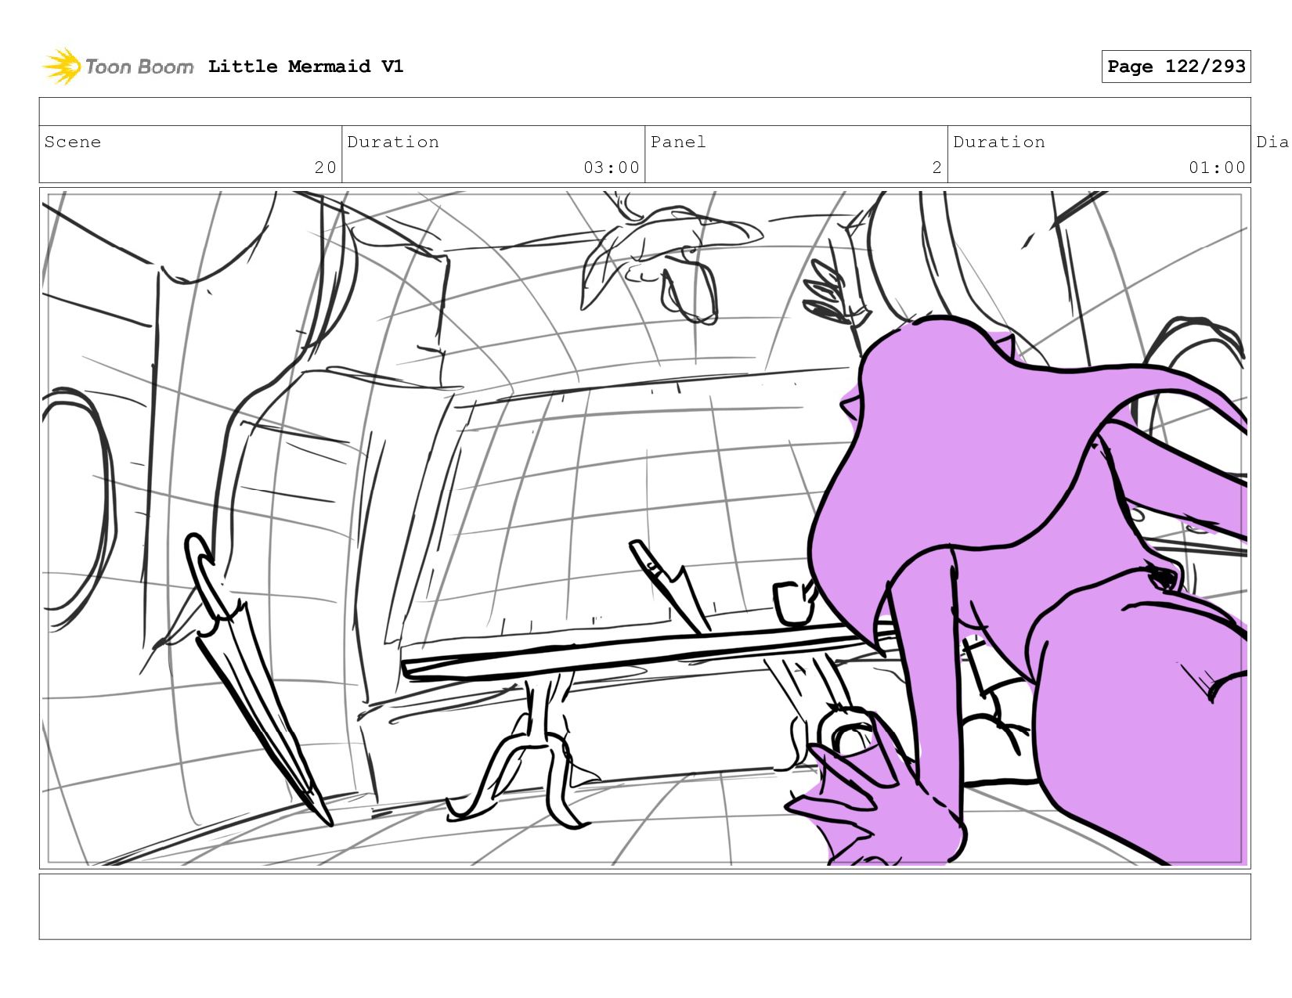This screenshot has width=1292, height=998.
Task: Click the blank header strip above the Scene row
Action: tap(644, 112)
